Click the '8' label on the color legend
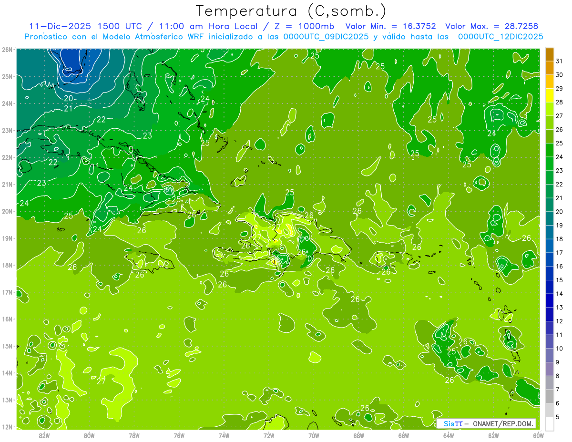This screenshot has width=572, height=442. (558, 376)
